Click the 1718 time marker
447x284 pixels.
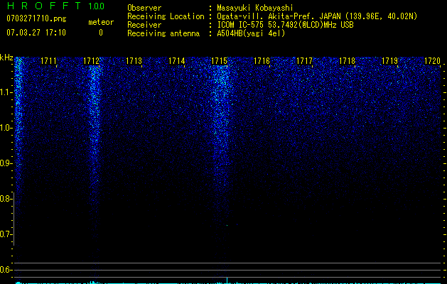point(347,61)
